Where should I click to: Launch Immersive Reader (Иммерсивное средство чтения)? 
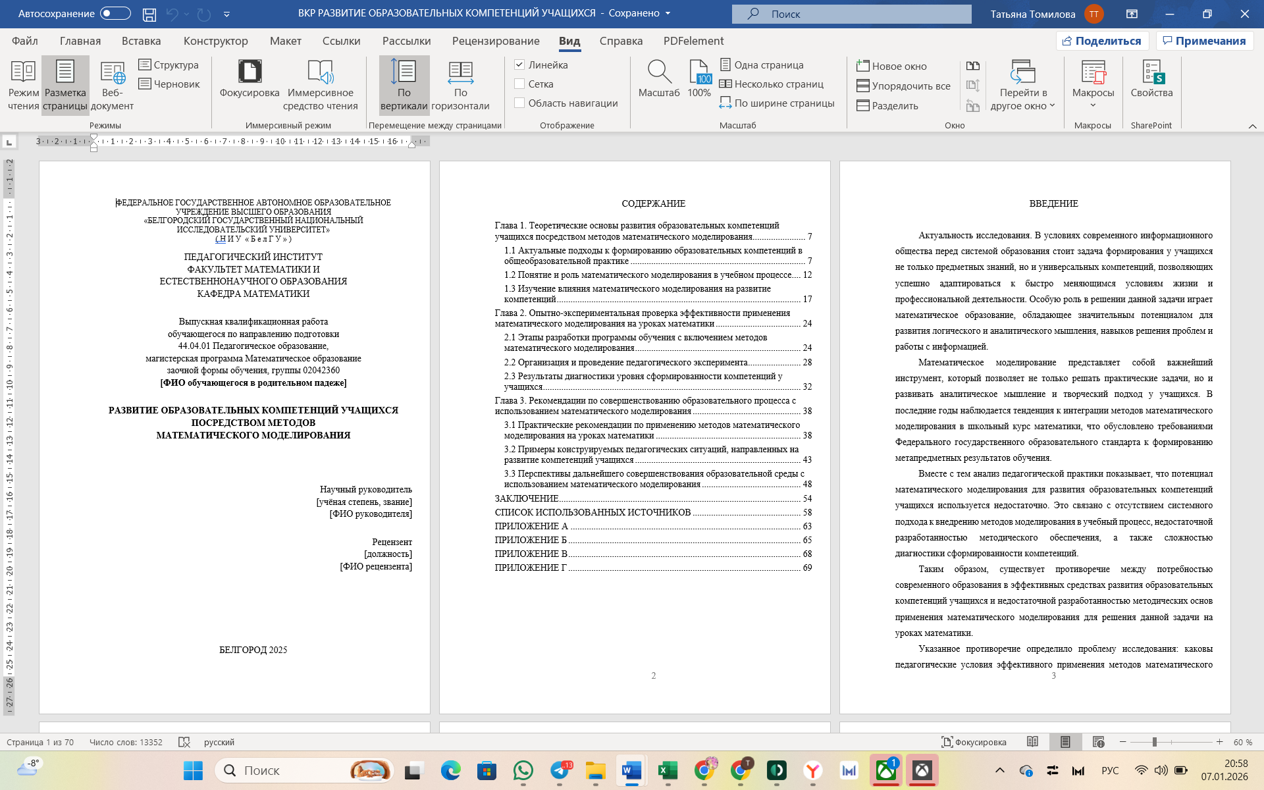pyautogui.click(x=321, y=72)
